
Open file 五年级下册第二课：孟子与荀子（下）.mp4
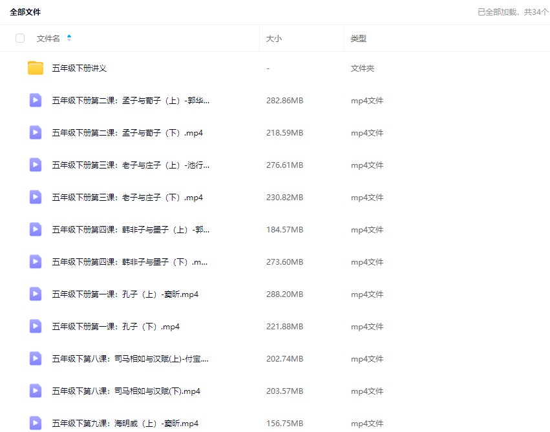coord(127,133)
